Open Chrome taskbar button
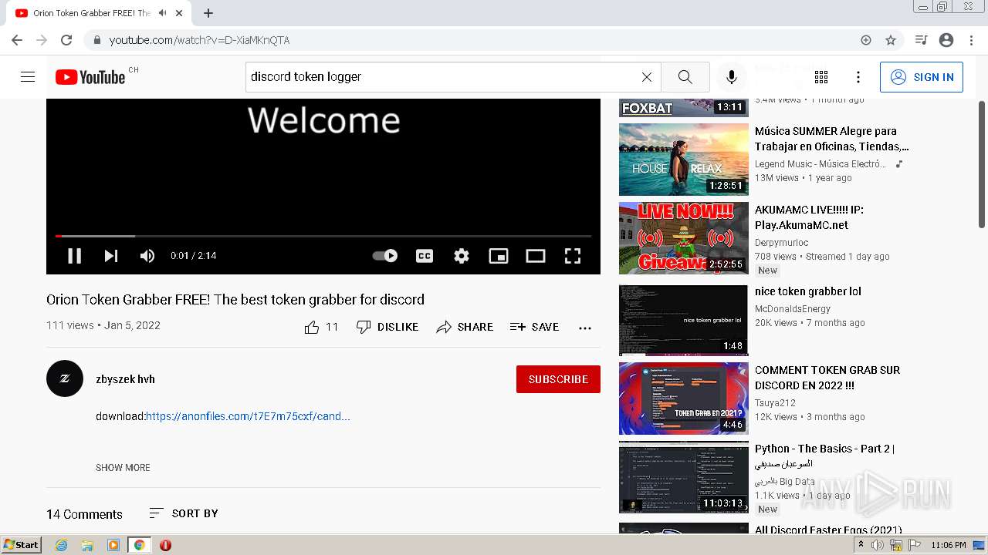 click(x=140, y=545)
